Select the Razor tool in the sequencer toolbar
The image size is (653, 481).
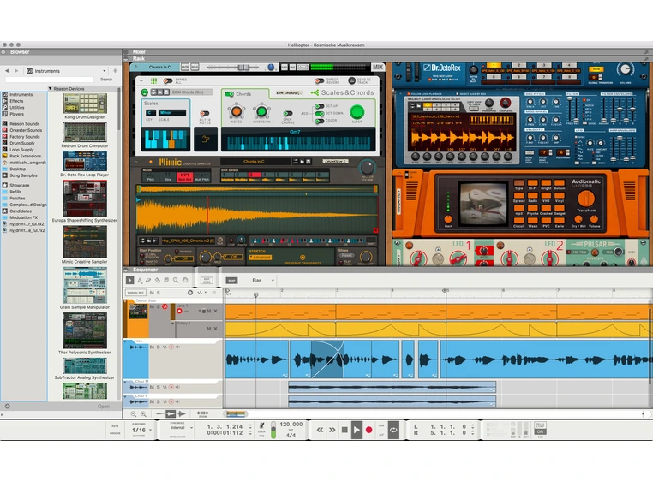coord(158,281)
